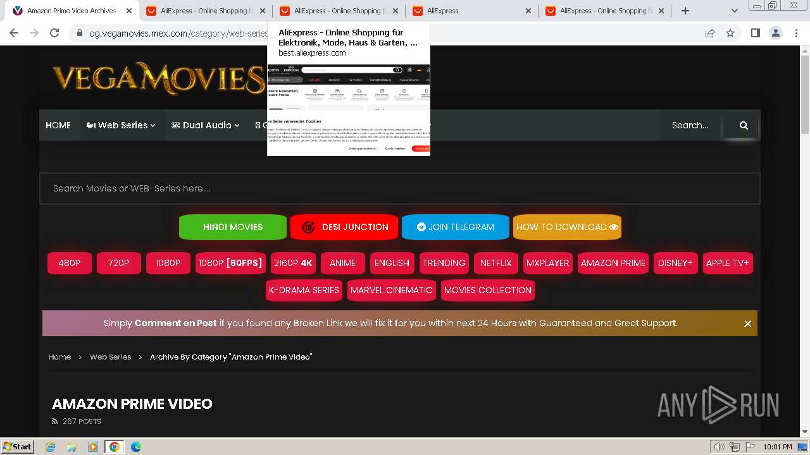Filter by 1080P quality
Viewport: 810px width, 455px height.
pos(168,263)
